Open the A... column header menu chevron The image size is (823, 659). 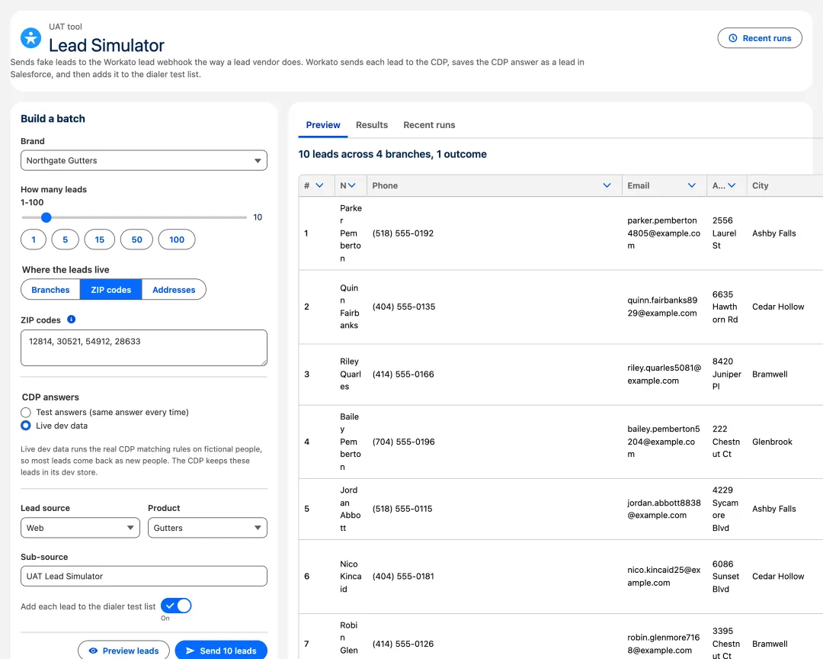pos(732,185)
